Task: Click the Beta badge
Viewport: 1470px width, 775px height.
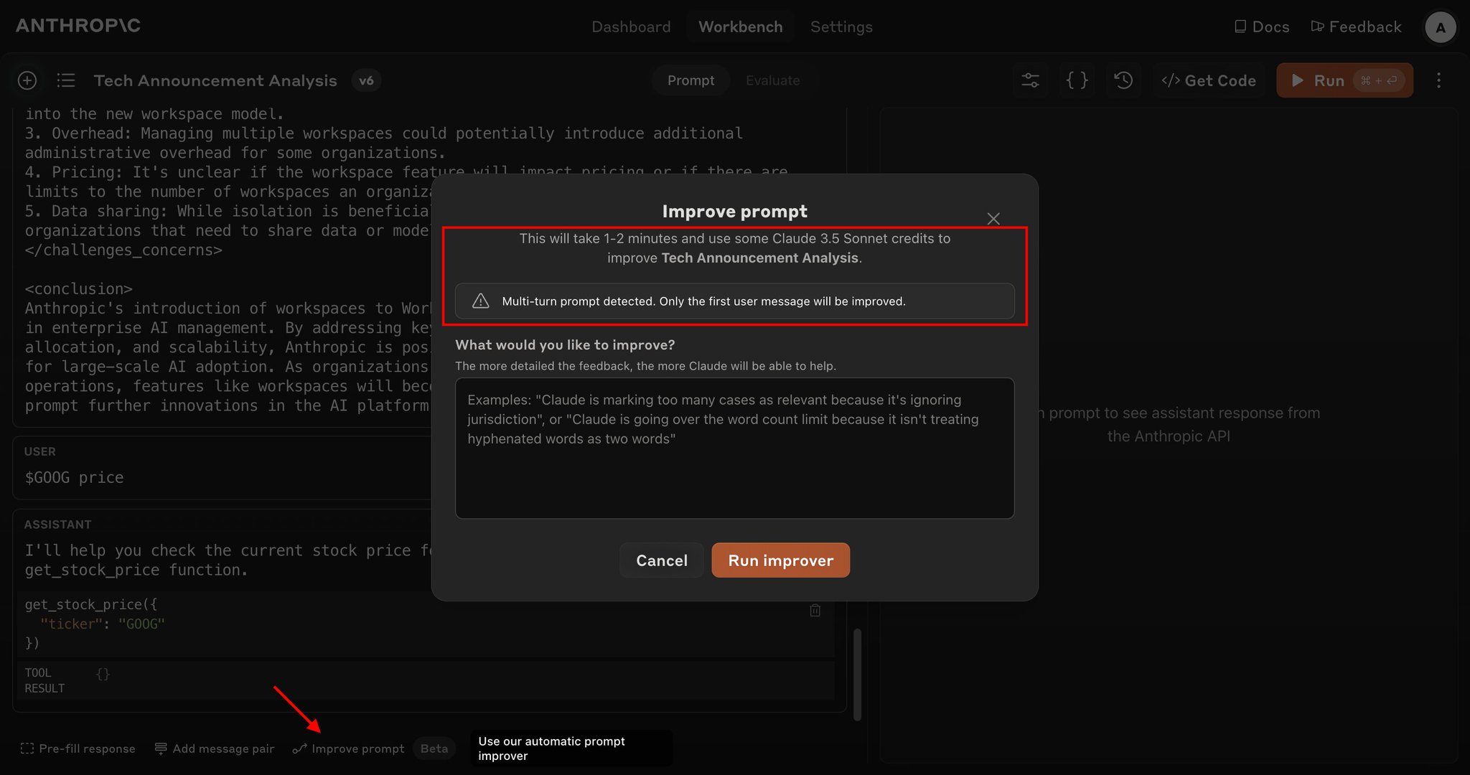Action: 434,748
